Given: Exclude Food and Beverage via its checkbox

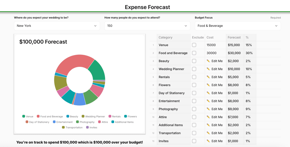Looking at the screenshot, I should pyautogui.click(x=194, y=53).
